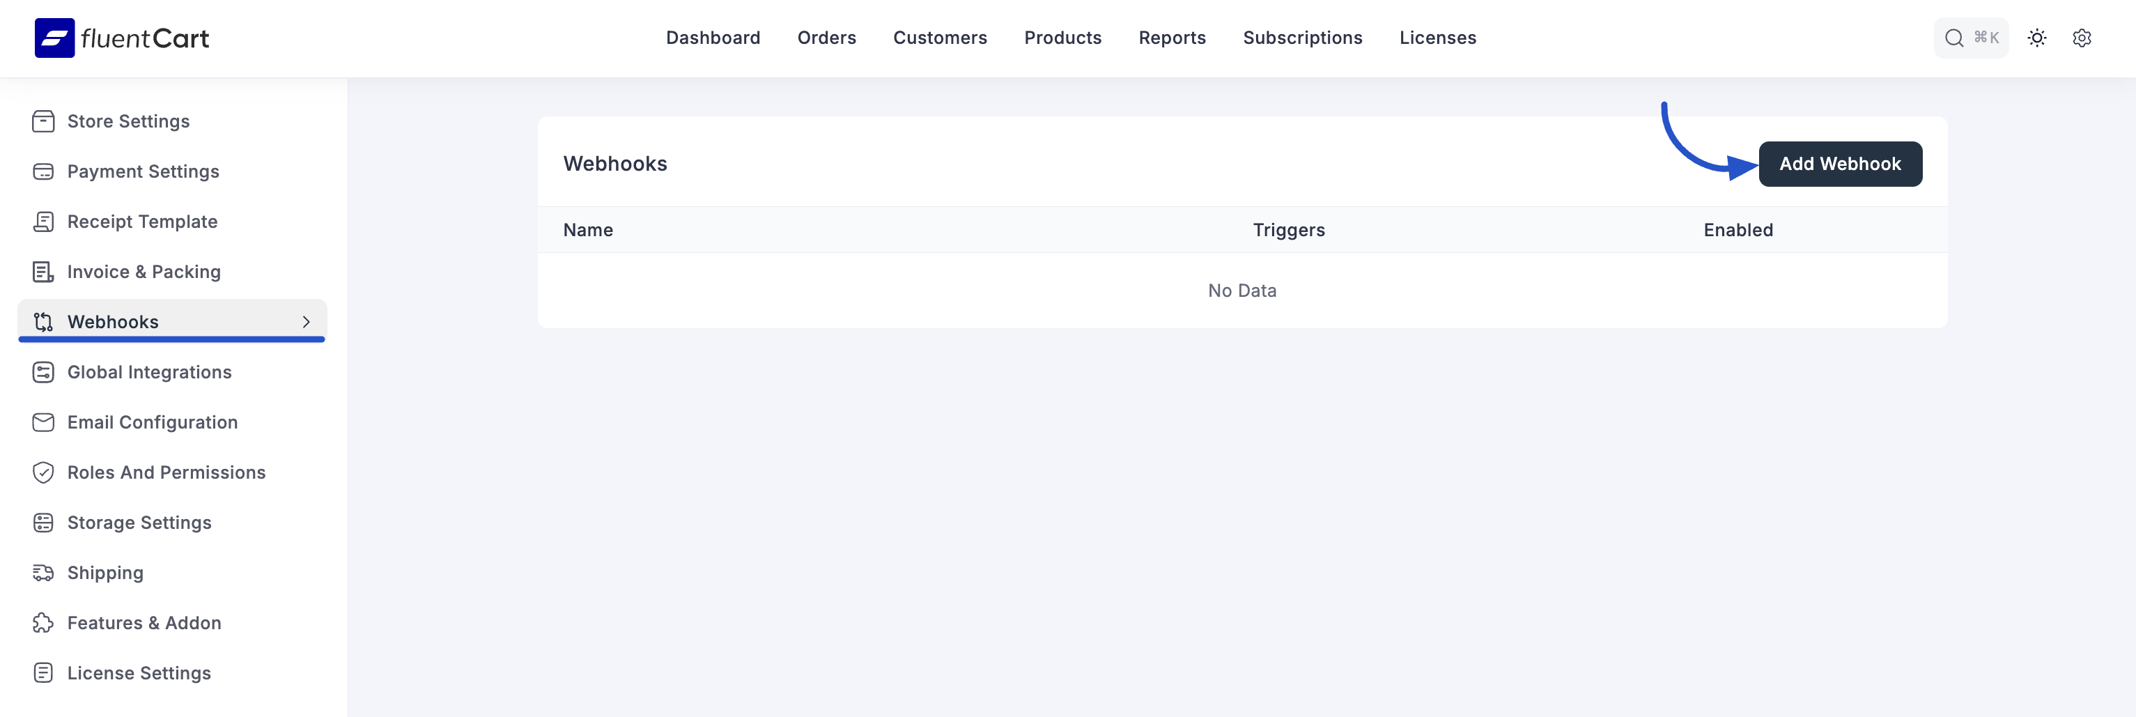Click the Email Configuration envelope icon
Screen dimensions: 2136x717
tap(43, 423)
